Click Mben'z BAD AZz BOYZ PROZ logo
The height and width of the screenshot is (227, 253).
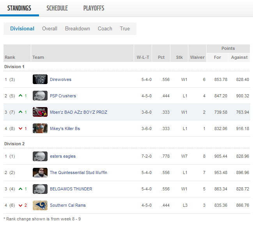pos(40,112)
